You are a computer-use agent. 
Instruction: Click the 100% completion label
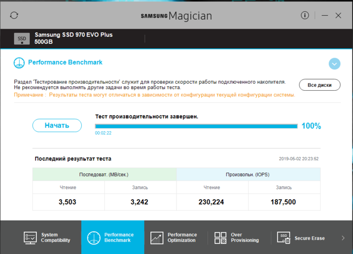click(x=311, y=126)
